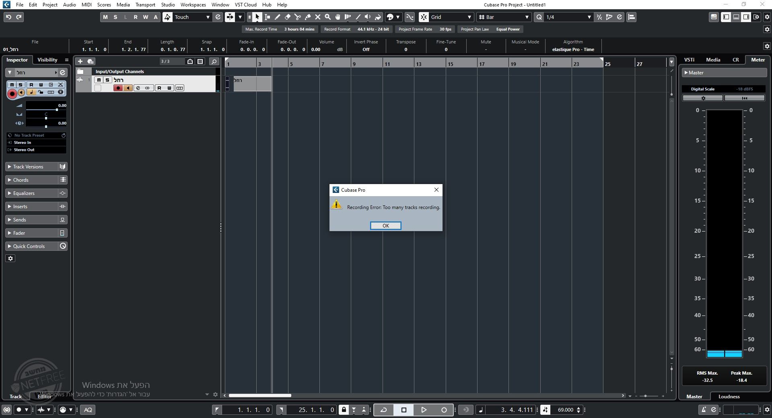Image resolution: width=772 pixels, height=418 pixels.
Task: Select the Range Selection tool
Action: [x=268, y=17]
